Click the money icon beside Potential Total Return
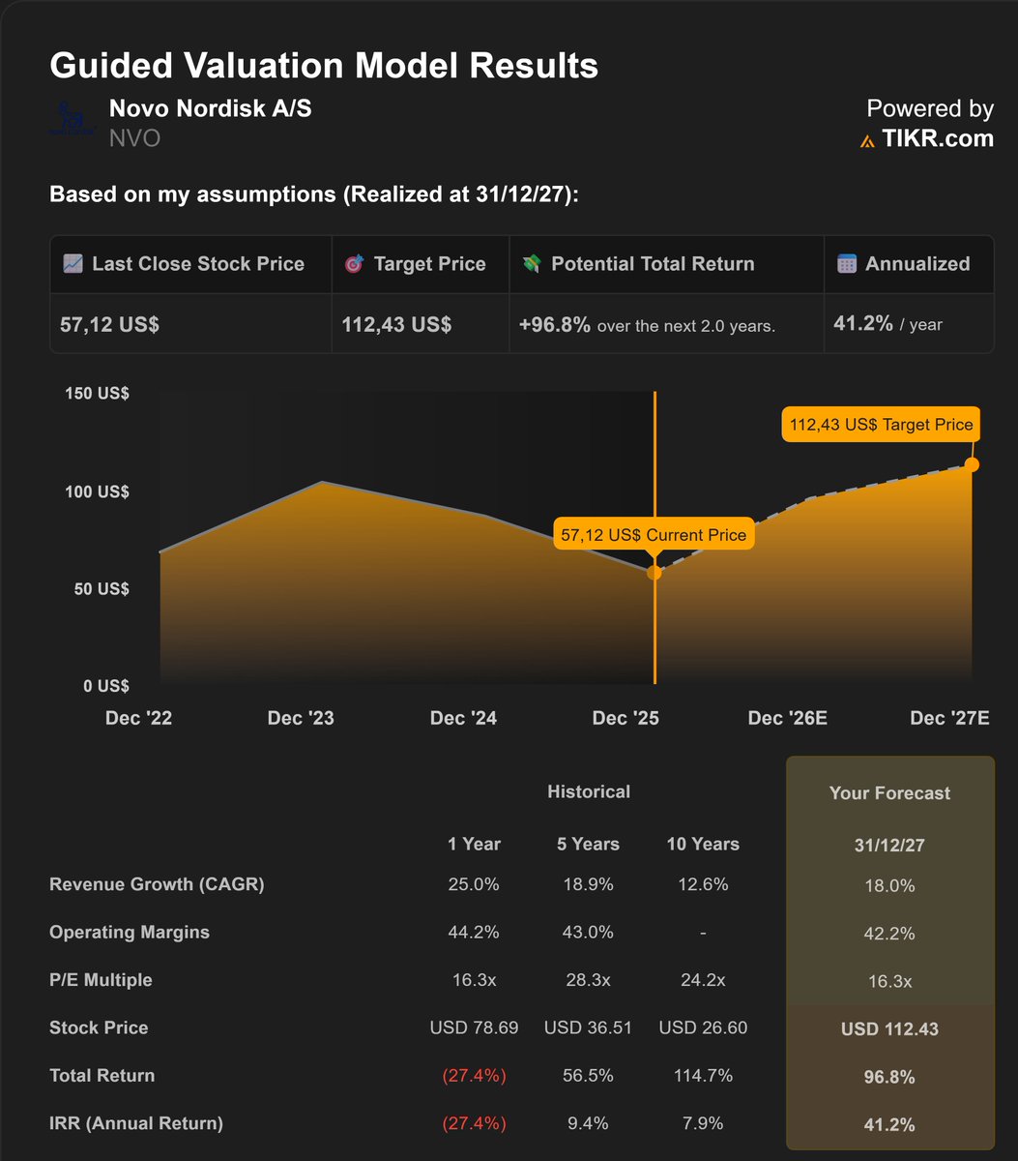Image resolution: width=1018 pixels, height=1161 pixels. click(x=531, y=264)
